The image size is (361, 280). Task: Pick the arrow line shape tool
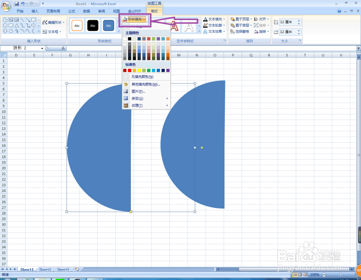point(28,20)
